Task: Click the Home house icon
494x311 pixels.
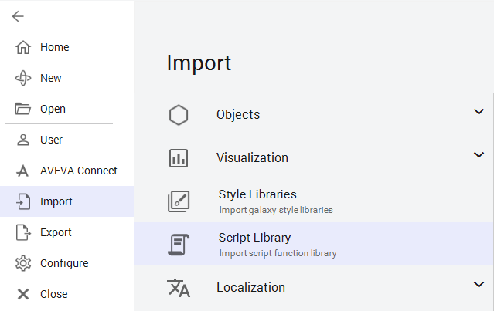Action: tap(23, 47)
